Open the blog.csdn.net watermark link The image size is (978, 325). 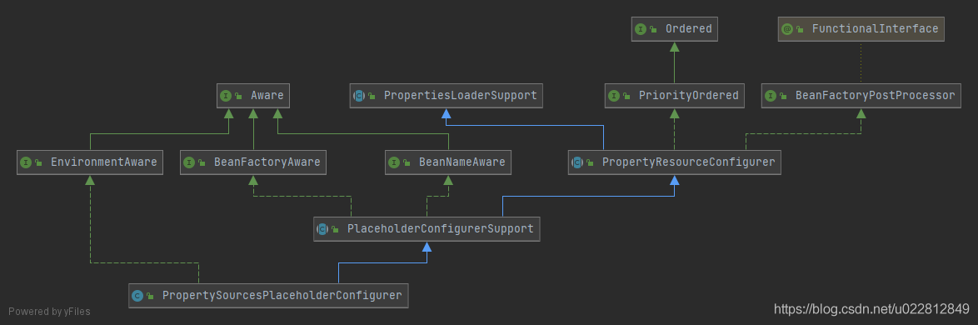pyautogui.click(x=872, y=309)
